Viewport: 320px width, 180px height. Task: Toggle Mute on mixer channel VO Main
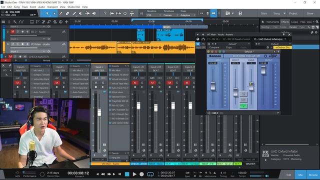(96, 83)
